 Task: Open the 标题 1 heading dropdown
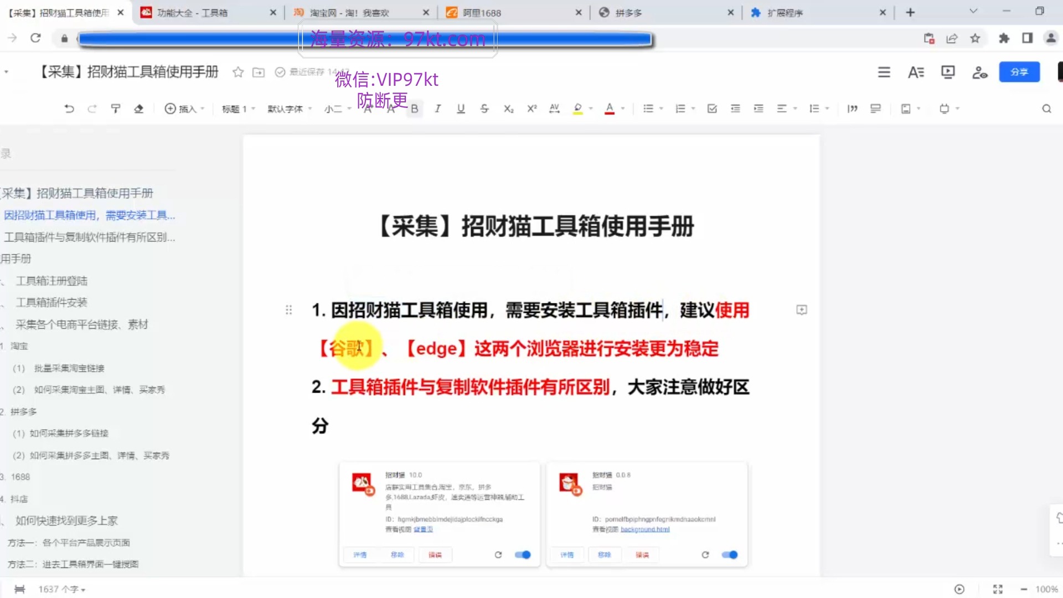pos(237,109)
